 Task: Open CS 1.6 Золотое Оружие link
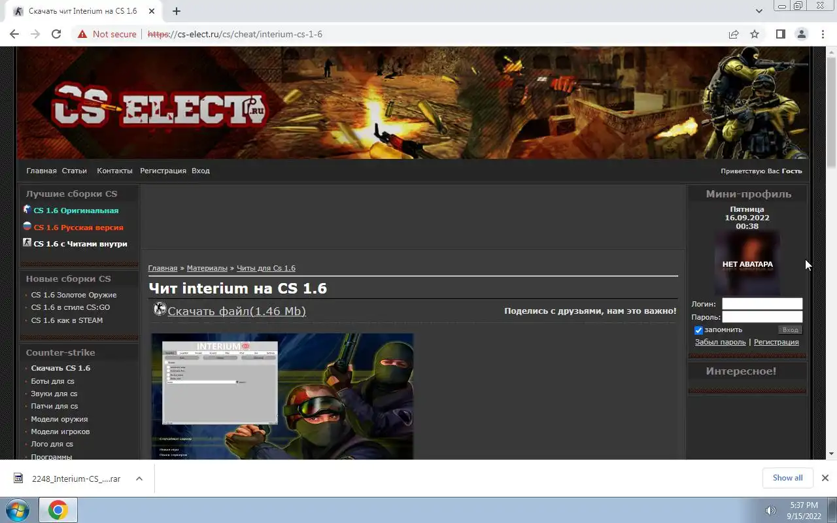[x=74, y=295]
